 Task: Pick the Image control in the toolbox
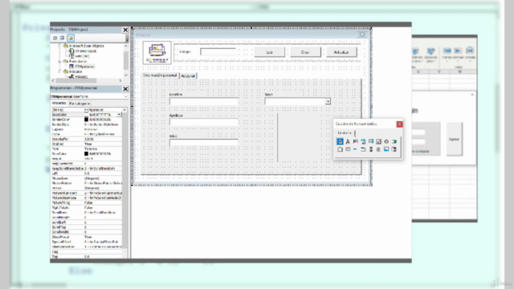pyautogui.click(x=386, y=149)
